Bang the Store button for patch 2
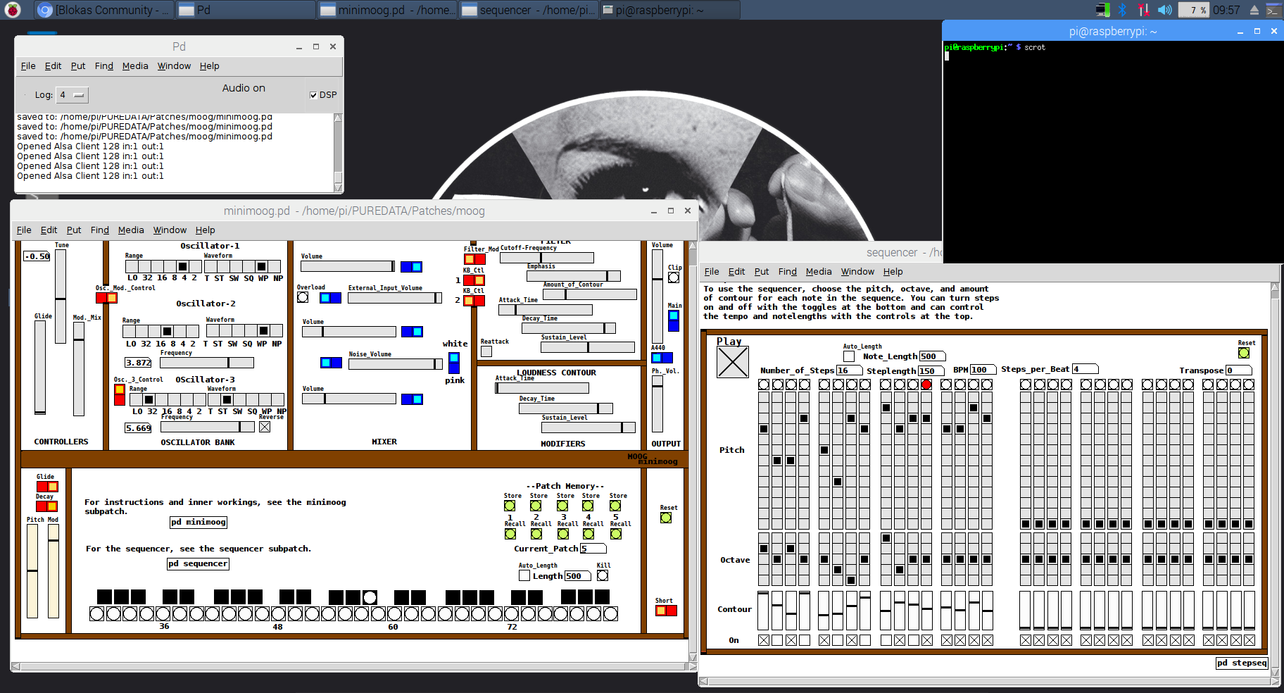Screen dimensions: 1284x693 coord(536,506)
